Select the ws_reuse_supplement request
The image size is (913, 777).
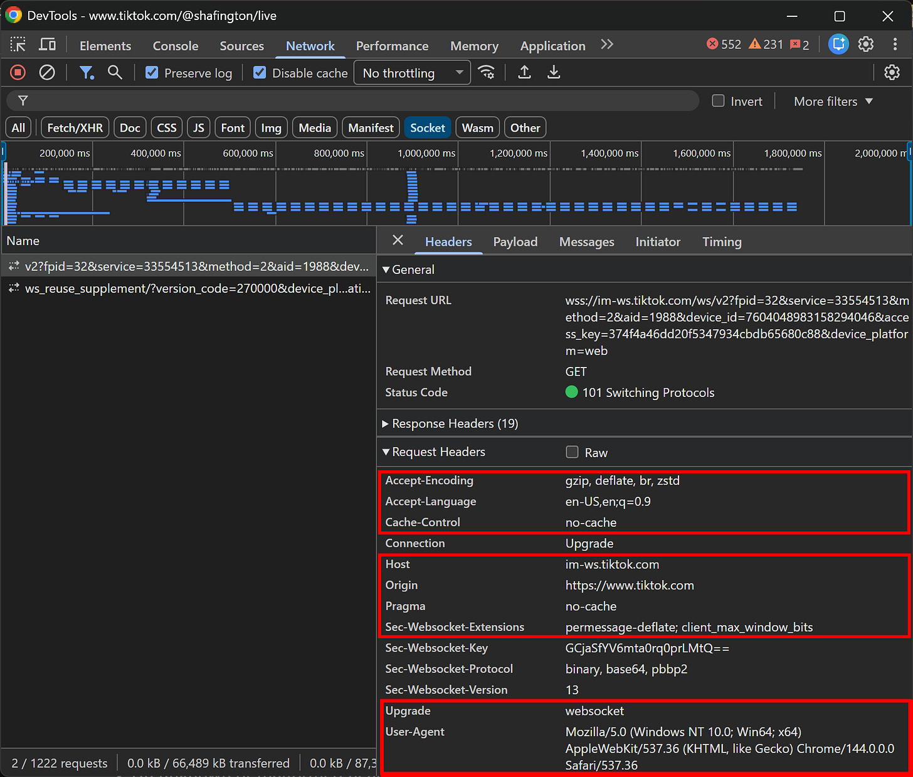point(188,288)
